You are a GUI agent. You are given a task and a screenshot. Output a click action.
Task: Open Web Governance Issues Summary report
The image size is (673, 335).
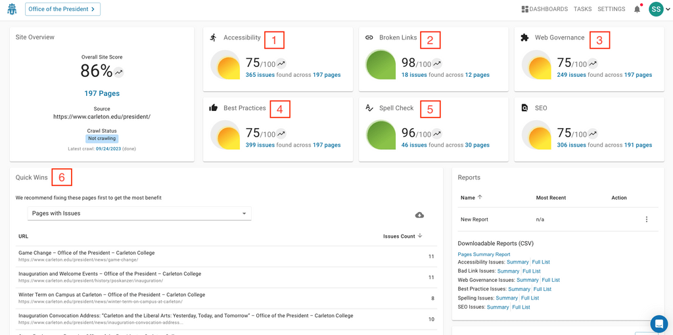[528, 280]
